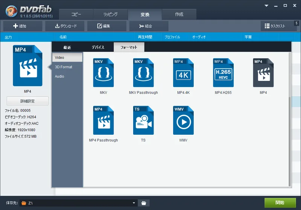The height and width of the screenshot is (210, 301).
Task: Open the title bar dropdown arrow menu
Action: pyautogui.click(x=267, y=6)
